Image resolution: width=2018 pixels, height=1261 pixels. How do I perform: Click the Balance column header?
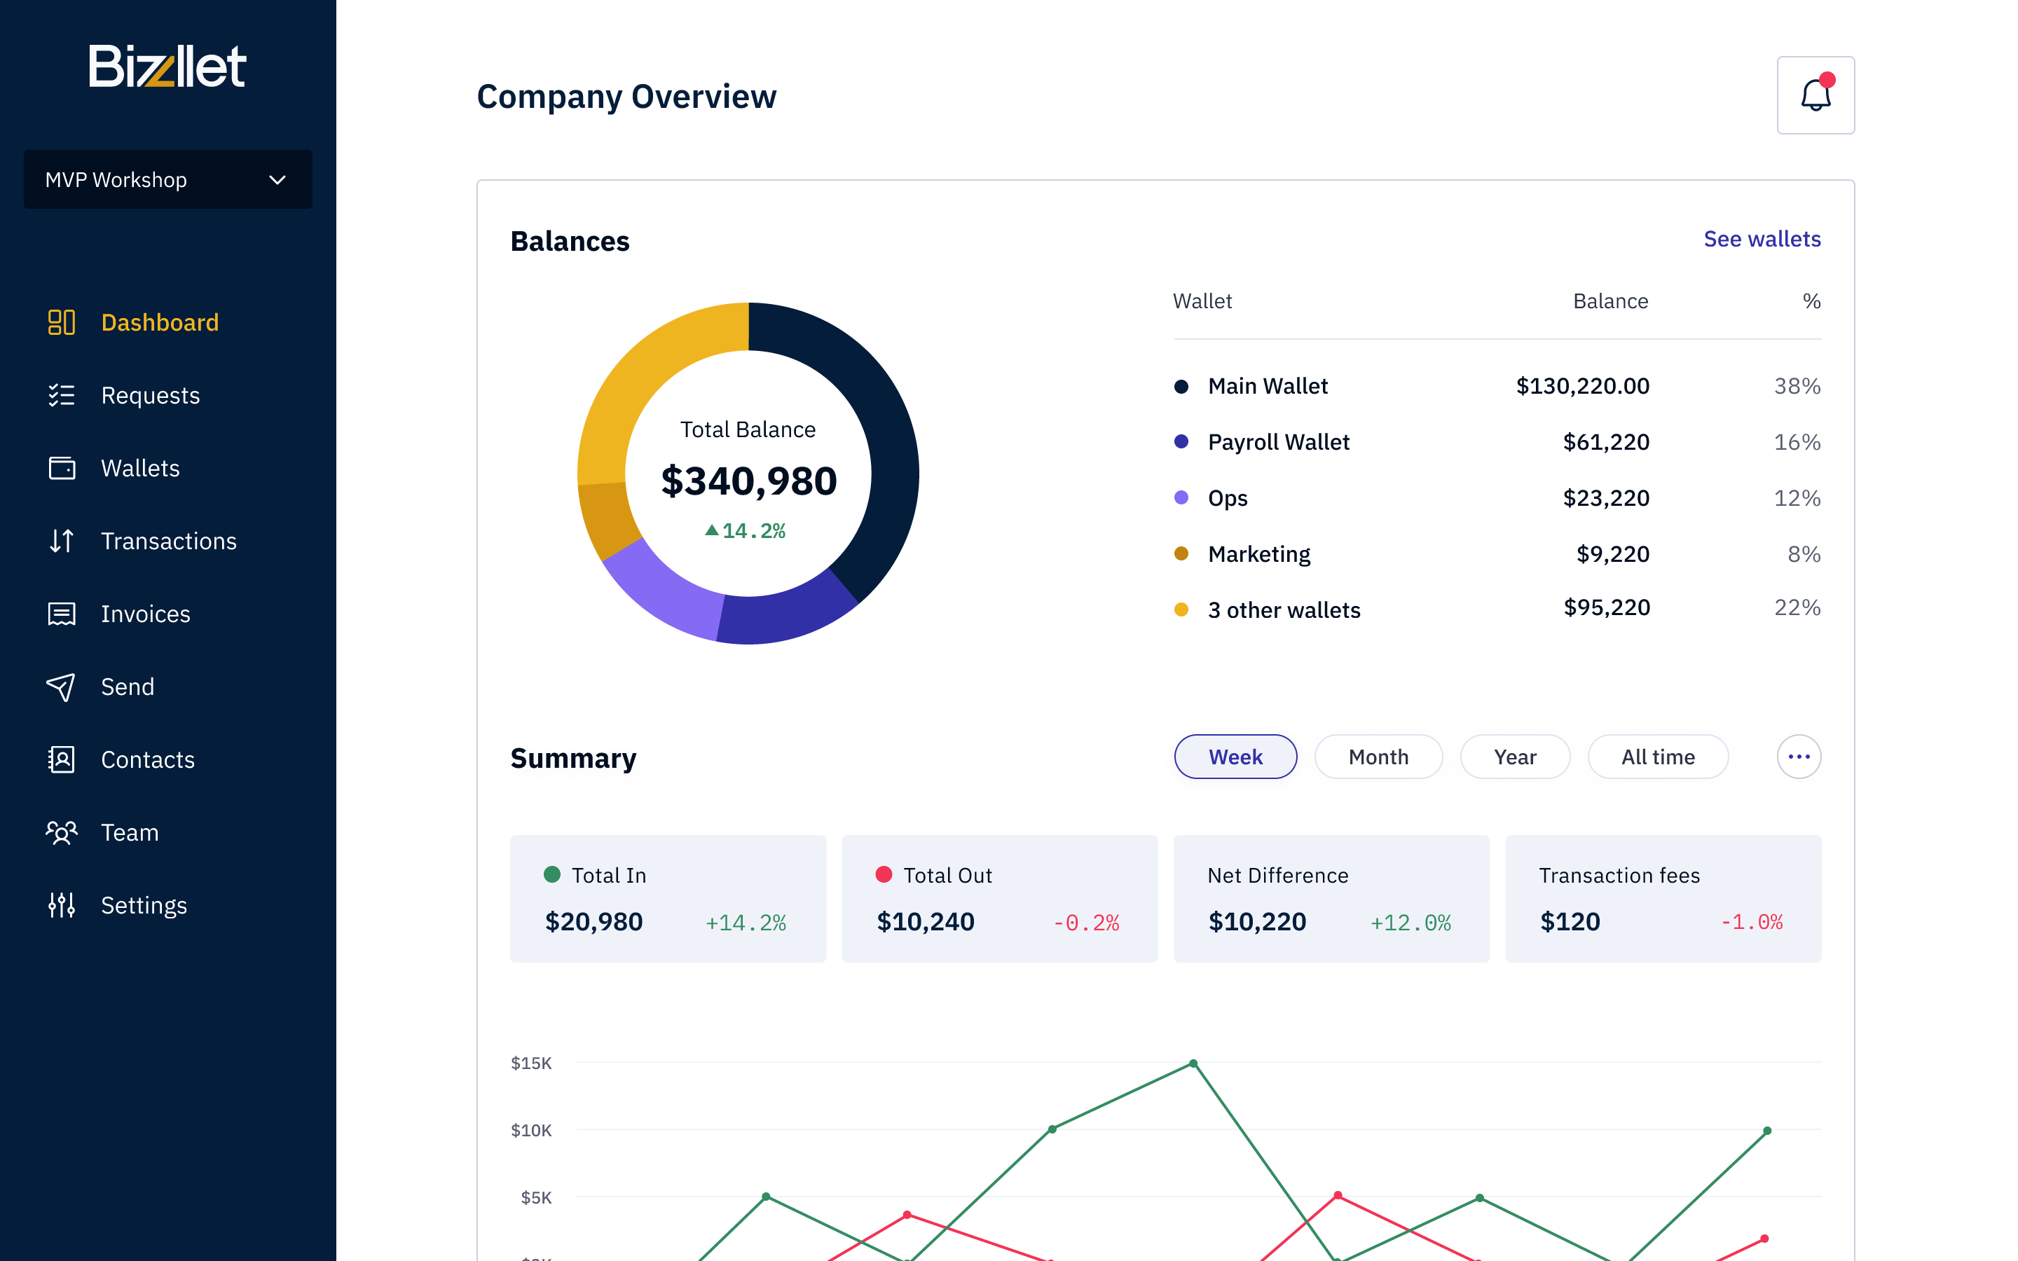pos(1610,301)
